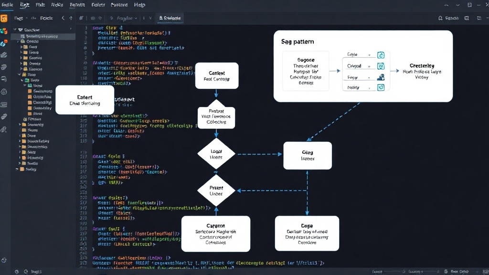The width and height of the screenshot is (489, 275).
Task: Open the "Nolie" menu in the menu bar
Action: point(57,5)
